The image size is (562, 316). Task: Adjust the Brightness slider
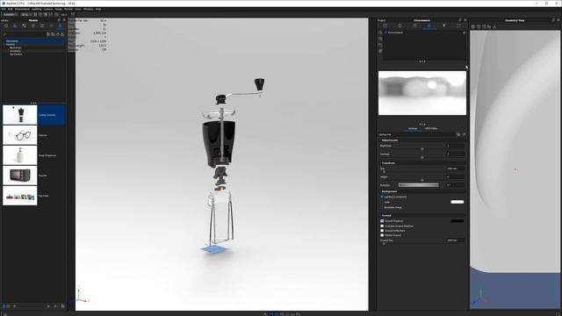(x=422, y=148)
